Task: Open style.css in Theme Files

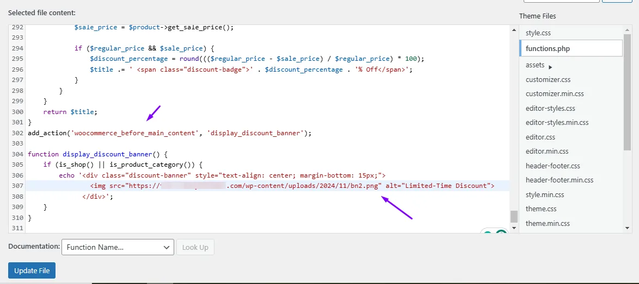Action: 538,33
